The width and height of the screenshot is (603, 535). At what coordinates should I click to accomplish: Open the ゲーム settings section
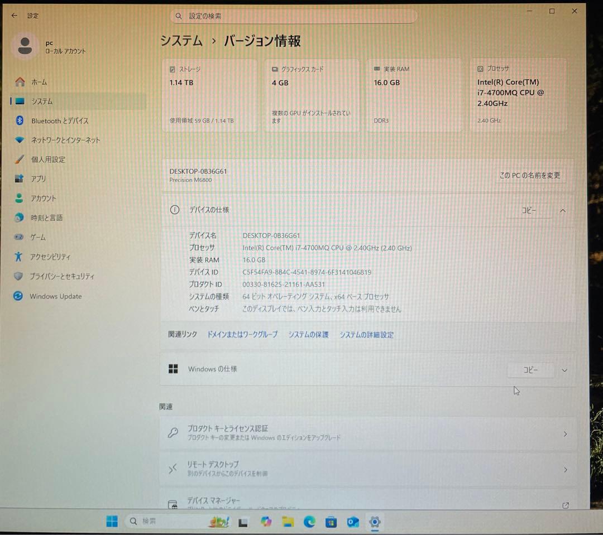coord(39,237)
